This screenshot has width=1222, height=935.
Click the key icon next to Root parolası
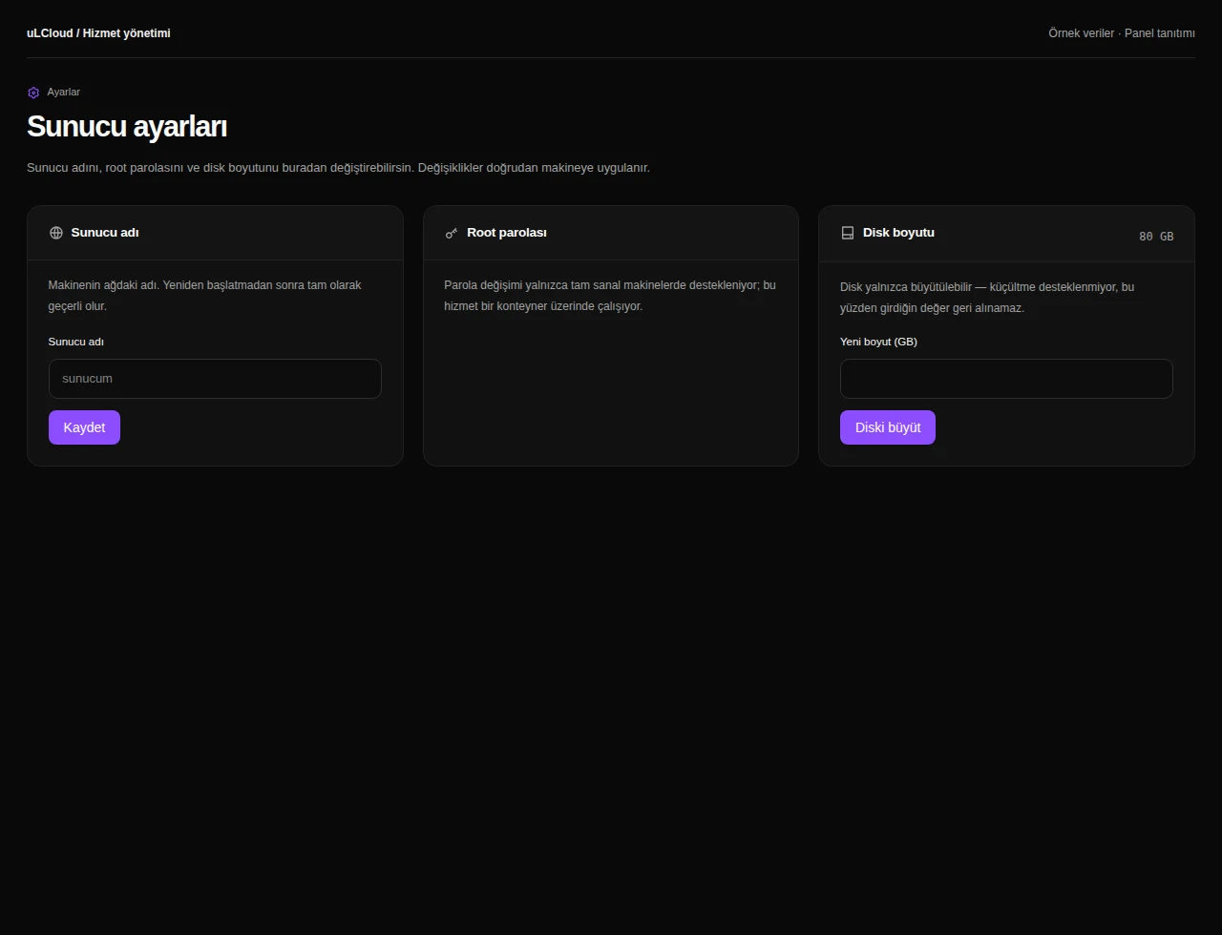pyautogui.click(x=452, y=233)
